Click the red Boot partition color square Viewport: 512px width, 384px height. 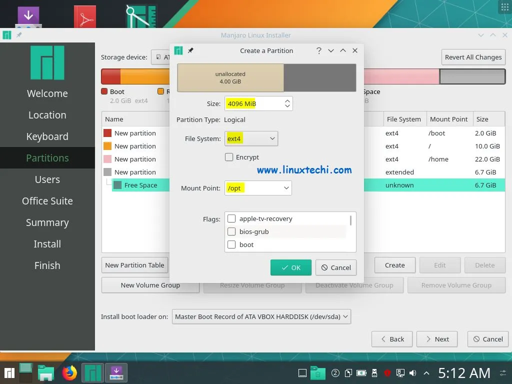104,91
